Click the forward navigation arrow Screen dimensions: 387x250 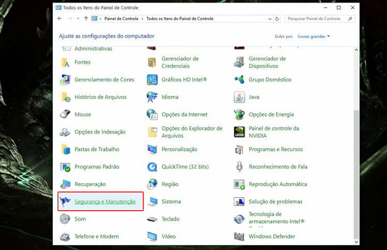(70, 19)
